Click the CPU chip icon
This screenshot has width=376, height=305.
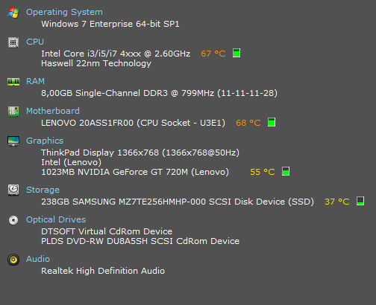click(13, 42)
